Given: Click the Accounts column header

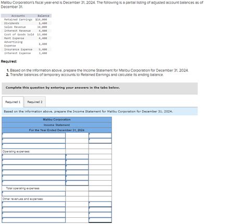Looking at the screenshot, I should [x=18, y=16].
